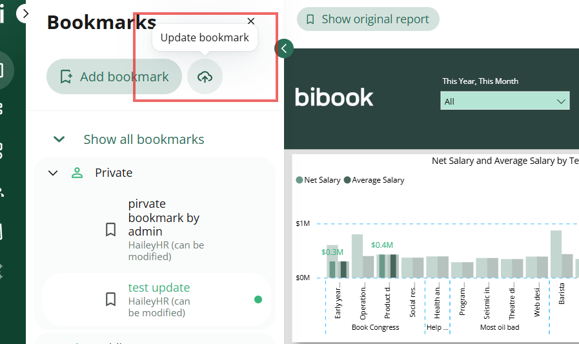Click the Help ... axis group label
The height and width of the screenshot is (344, 579).
[437, 327]
